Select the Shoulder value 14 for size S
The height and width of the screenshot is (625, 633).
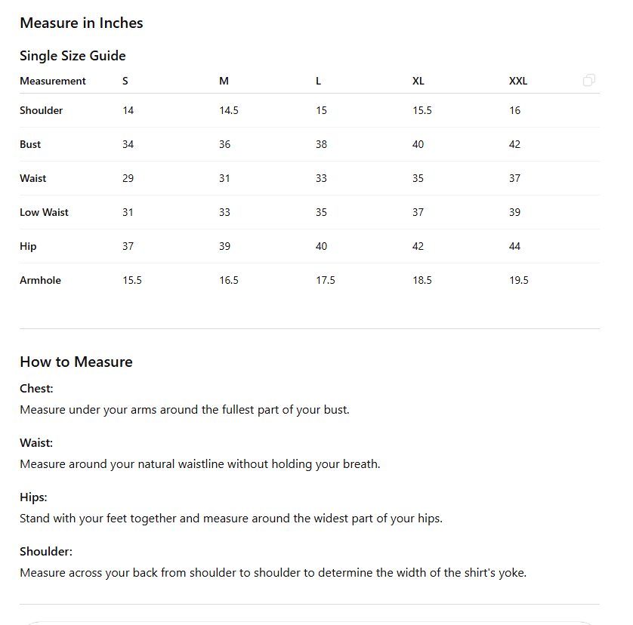(x=128, y=110)
